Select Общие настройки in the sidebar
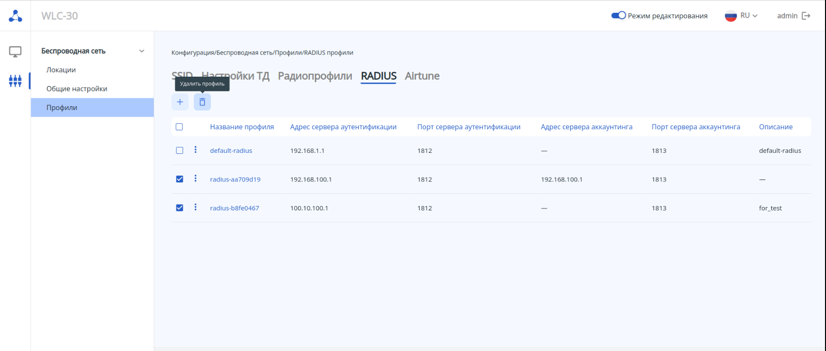The height and width of the screenshot is (351, 826). tap(77, 89)
